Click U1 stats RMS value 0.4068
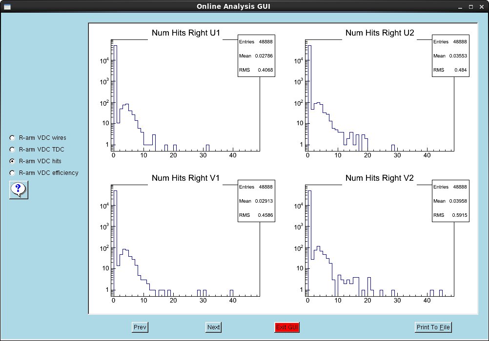Viewport: 489px width, 341px height. pyautogui.click(x=265, y=70)
